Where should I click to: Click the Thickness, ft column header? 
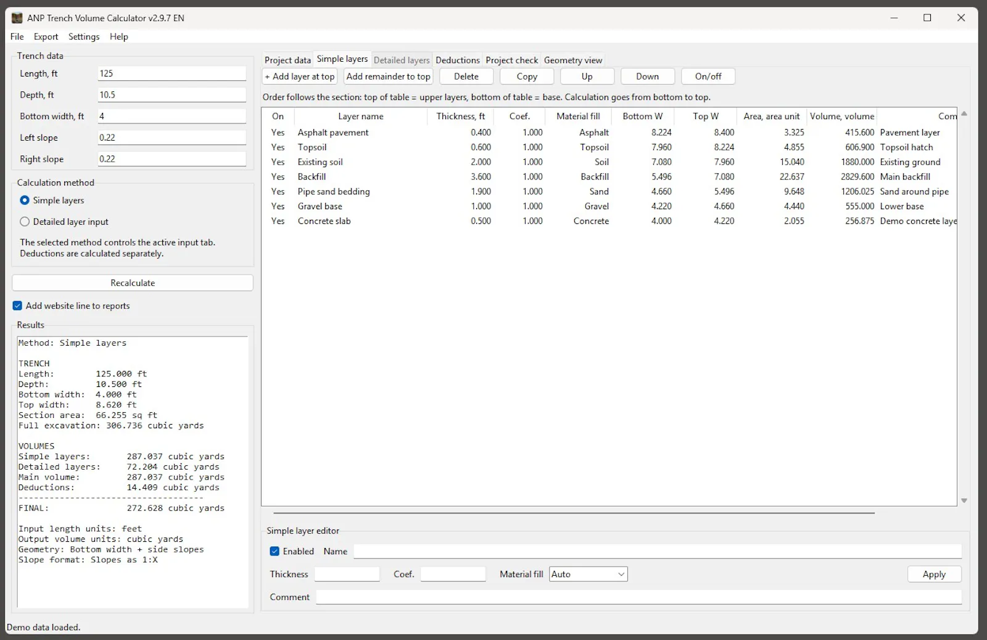pyautogui.click(x=461, y=116)
